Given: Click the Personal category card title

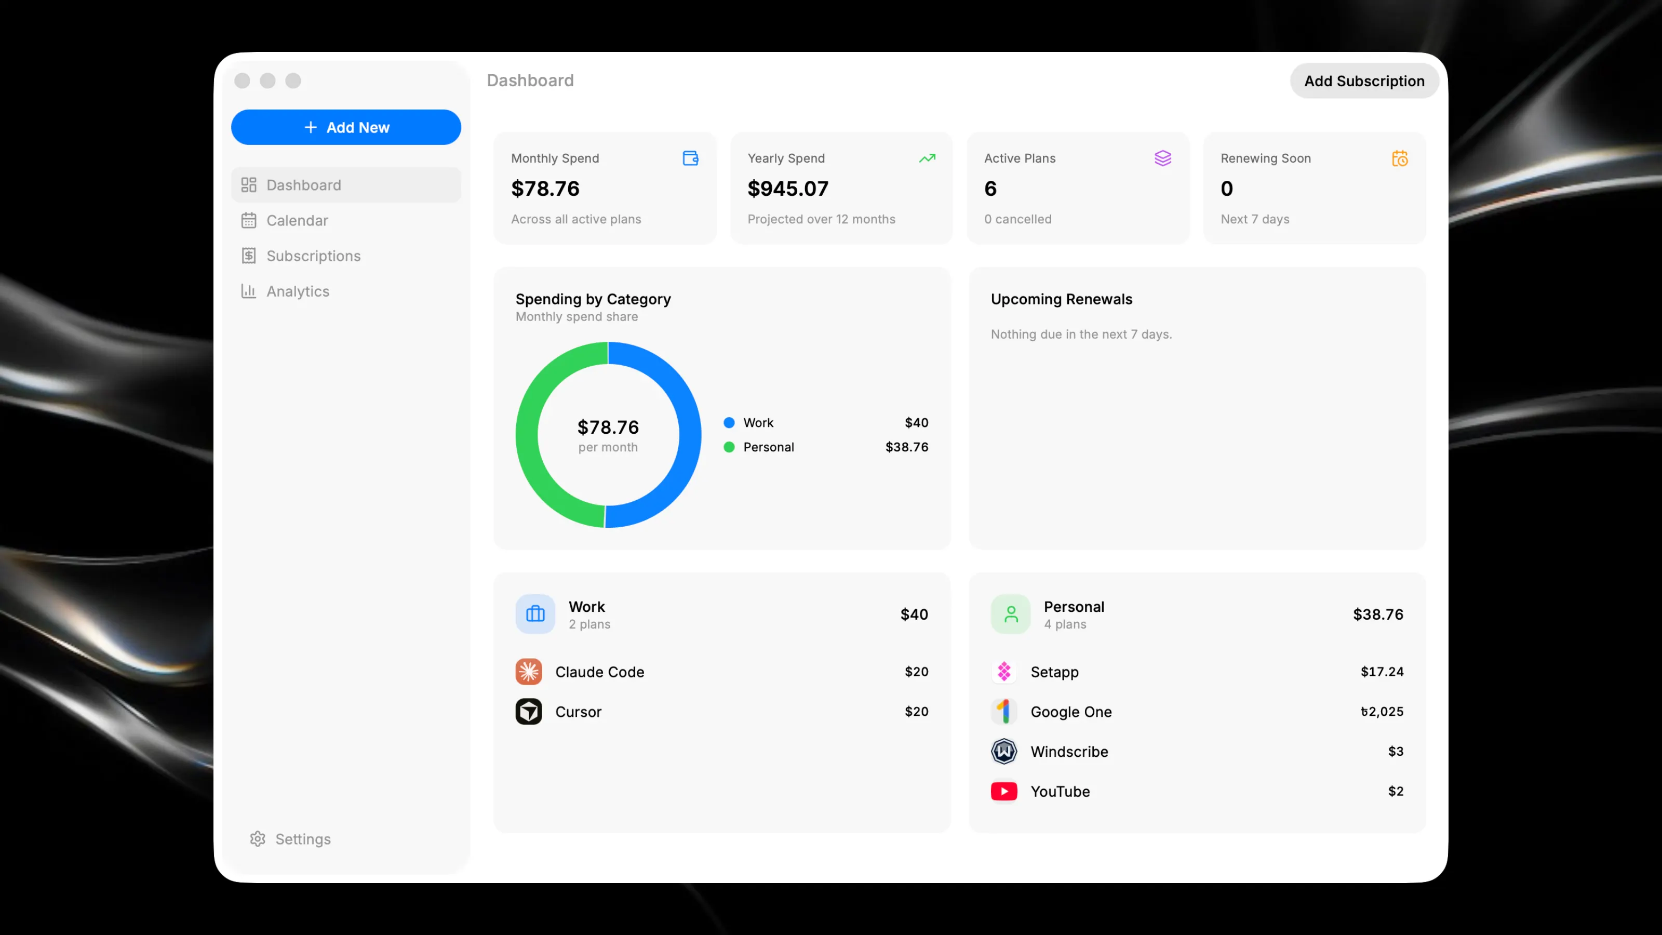Looking at the screenshot, I should tap(1074, 607).
